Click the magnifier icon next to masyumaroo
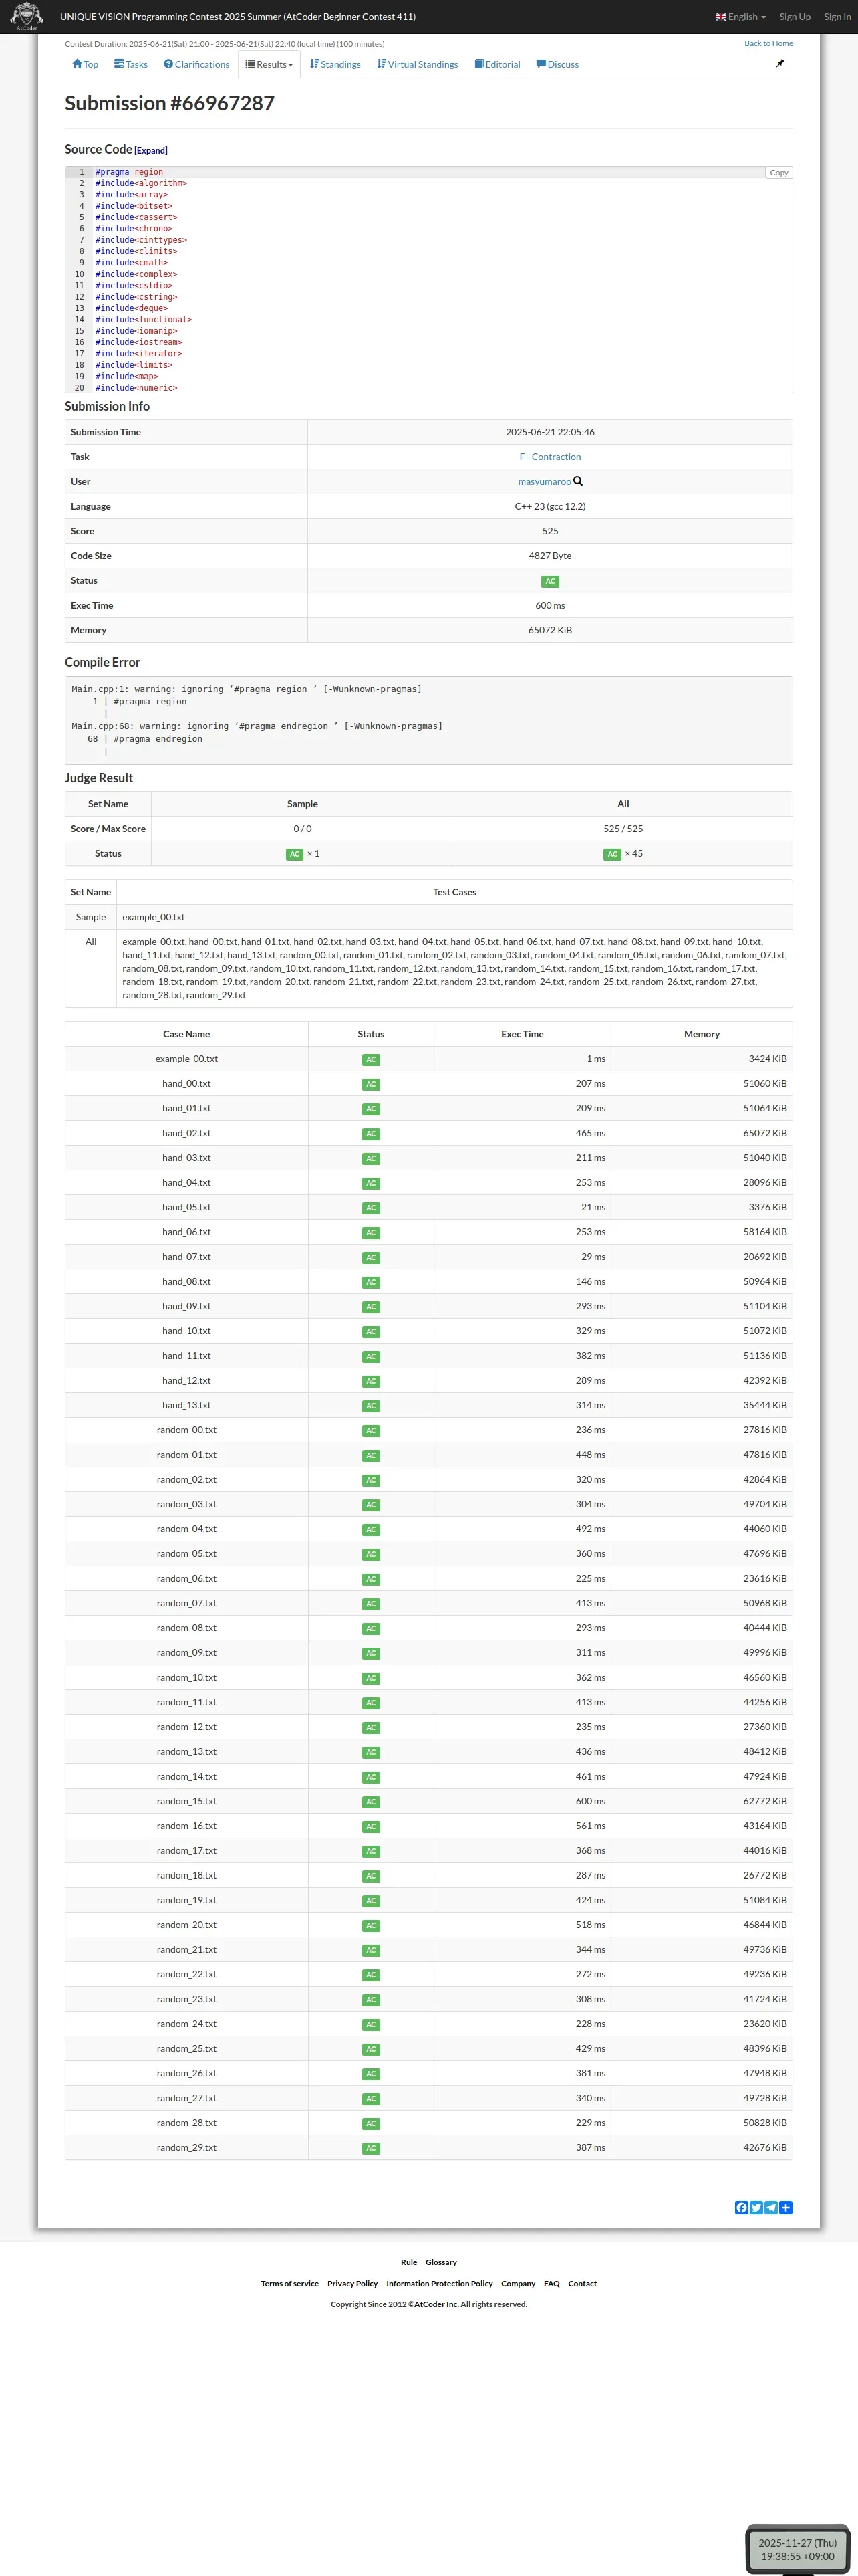Viewport: 858px width, 2576px height. coord(577,481)
